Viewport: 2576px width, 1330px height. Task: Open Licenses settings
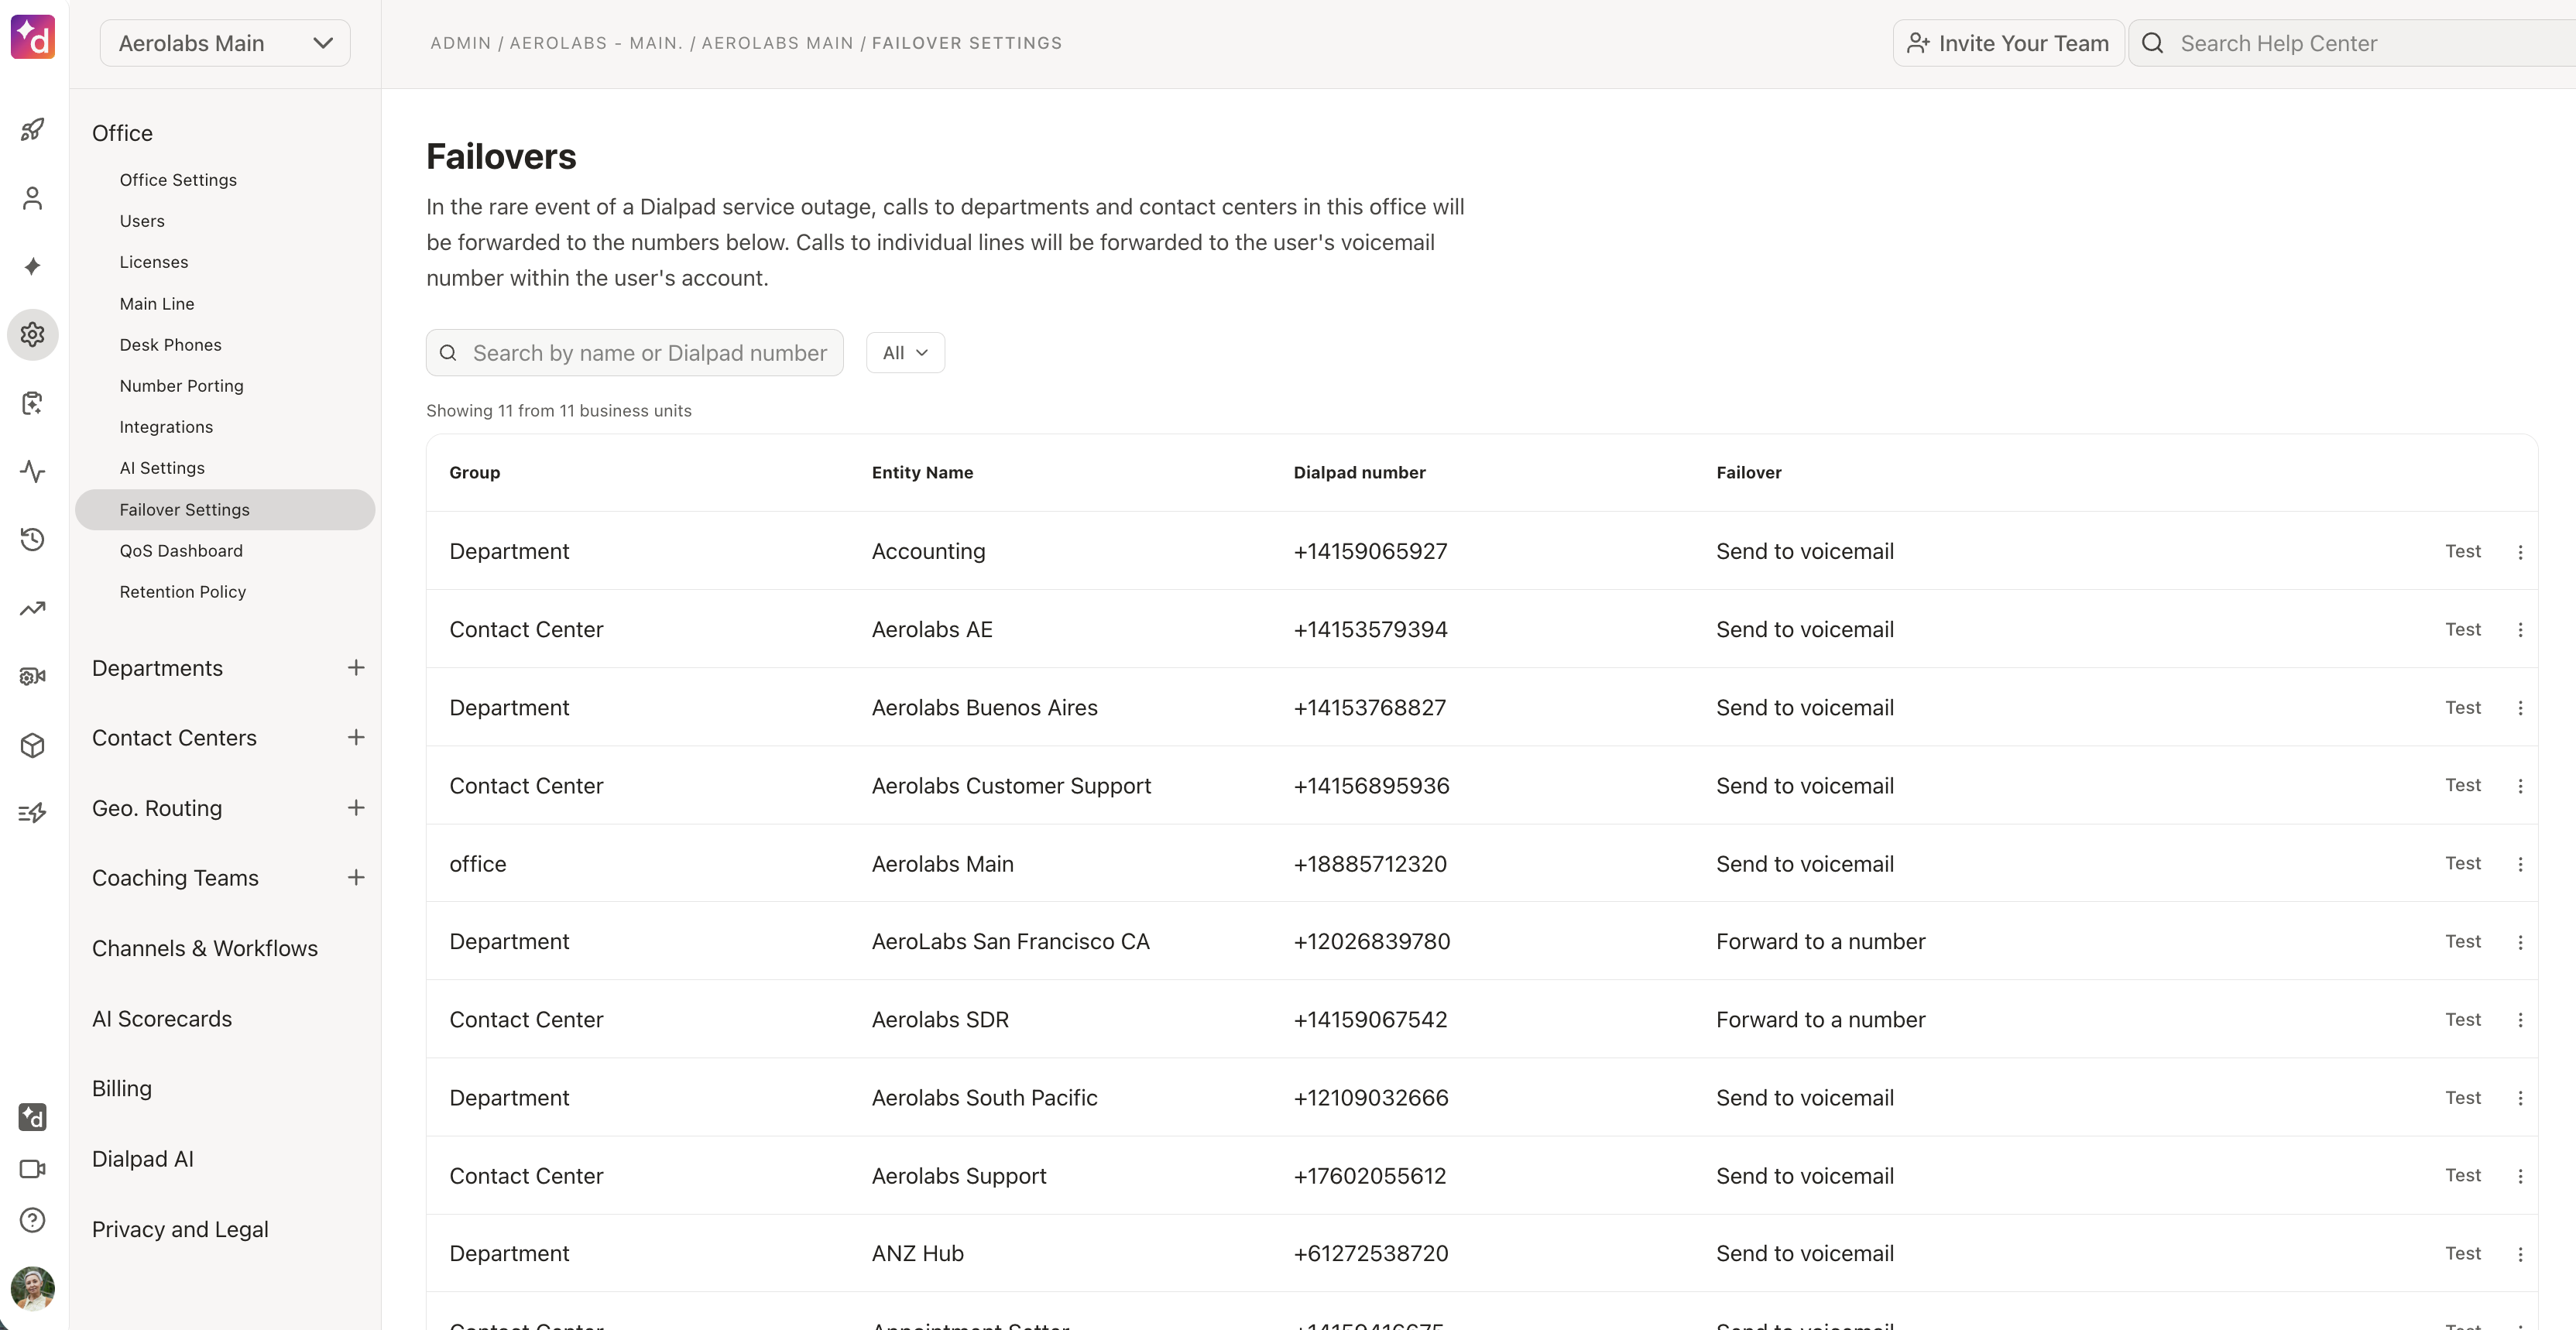coord(154,262)
